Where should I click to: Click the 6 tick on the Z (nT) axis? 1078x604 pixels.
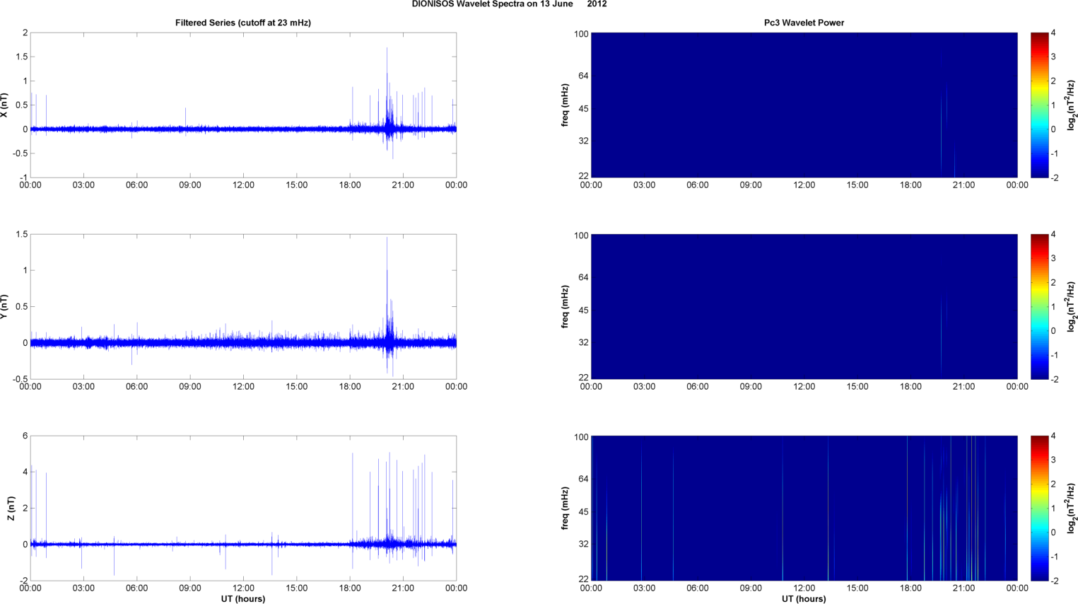25,436
